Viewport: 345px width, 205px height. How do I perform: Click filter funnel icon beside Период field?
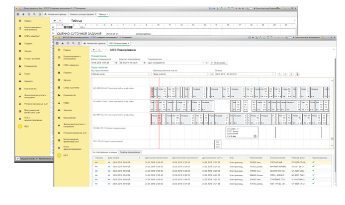point(291,74)
